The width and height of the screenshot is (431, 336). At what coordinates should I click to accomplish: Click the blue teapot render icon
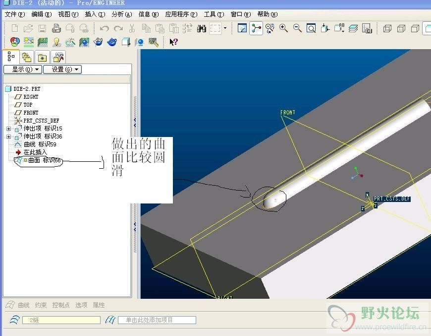(112, 42)
